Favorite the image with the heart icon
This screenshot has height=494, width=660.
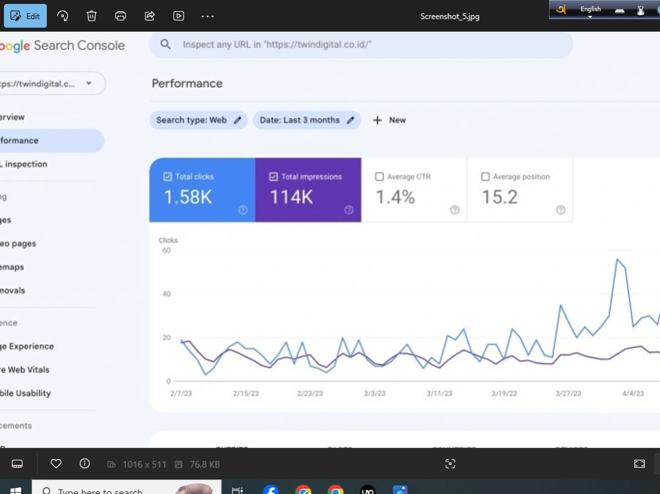(x=56, y=464)
